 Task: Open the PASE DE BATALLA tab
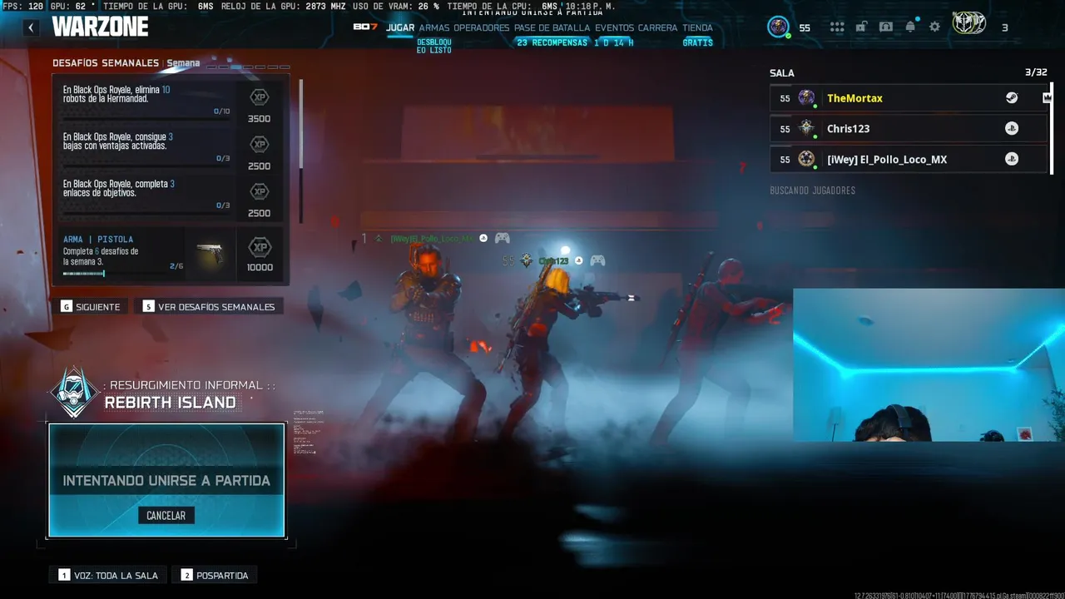[x=552, y=27]
